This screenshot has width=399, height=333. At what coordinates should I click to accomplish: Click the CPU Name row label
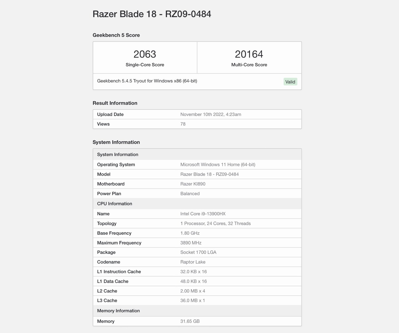[x=103, y=214]
